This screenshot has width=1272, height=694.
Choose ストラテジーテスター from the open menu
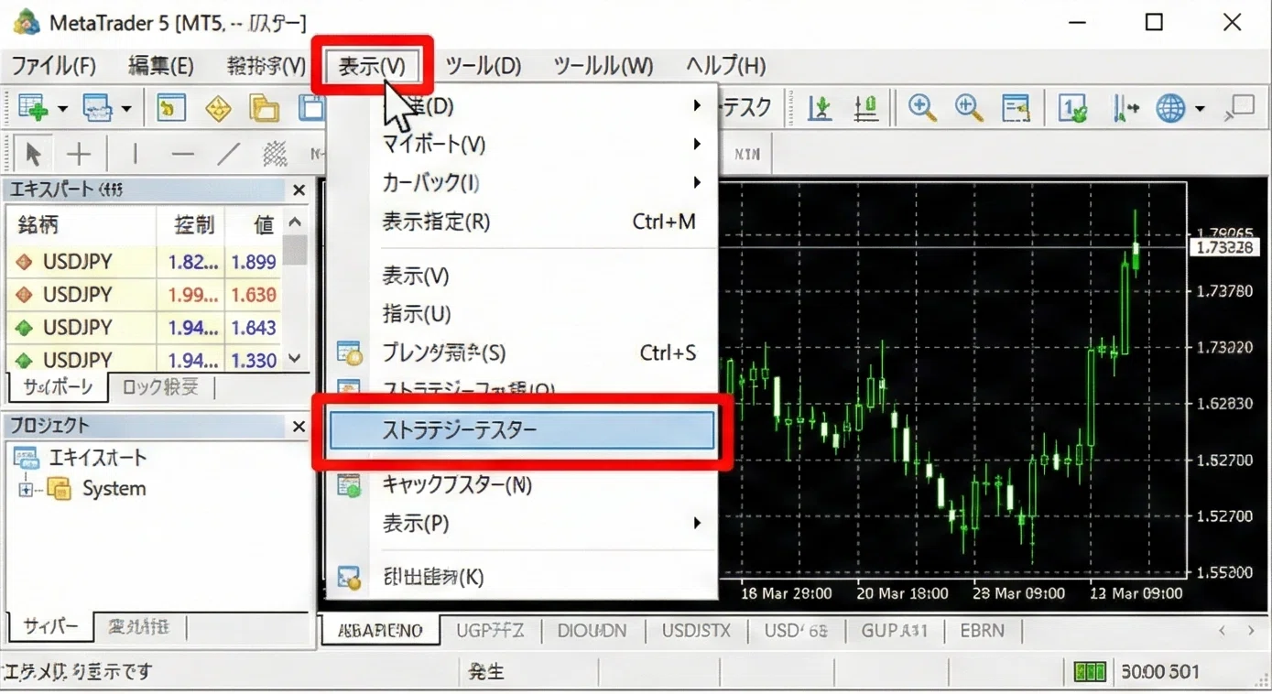(522, 430)
